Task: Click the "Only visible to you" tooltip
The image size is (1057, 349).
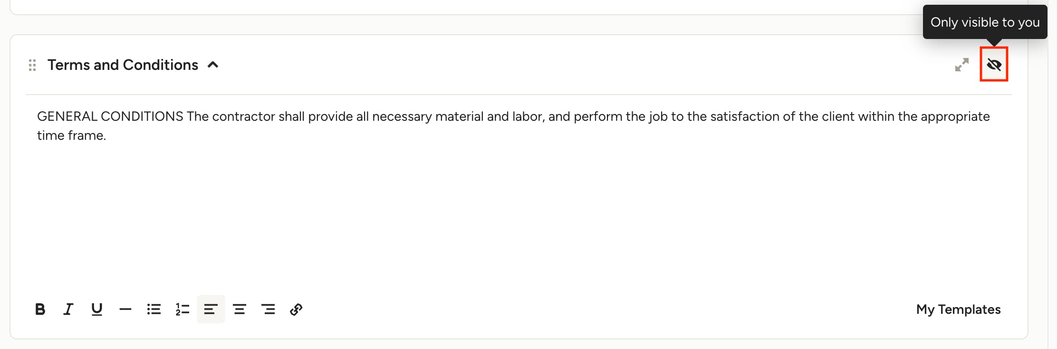Action: pyautogui.click(x=985, y=22)
